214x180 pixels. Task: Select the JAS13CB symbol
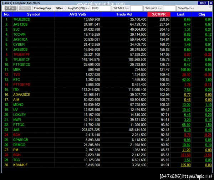point(20,24)
